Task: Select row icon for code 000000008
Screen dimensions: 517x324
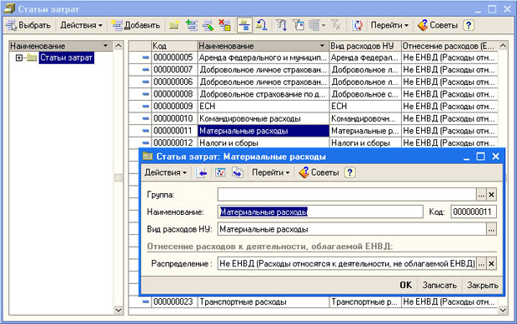Action: pyautogui.click(x=145, y=94)
